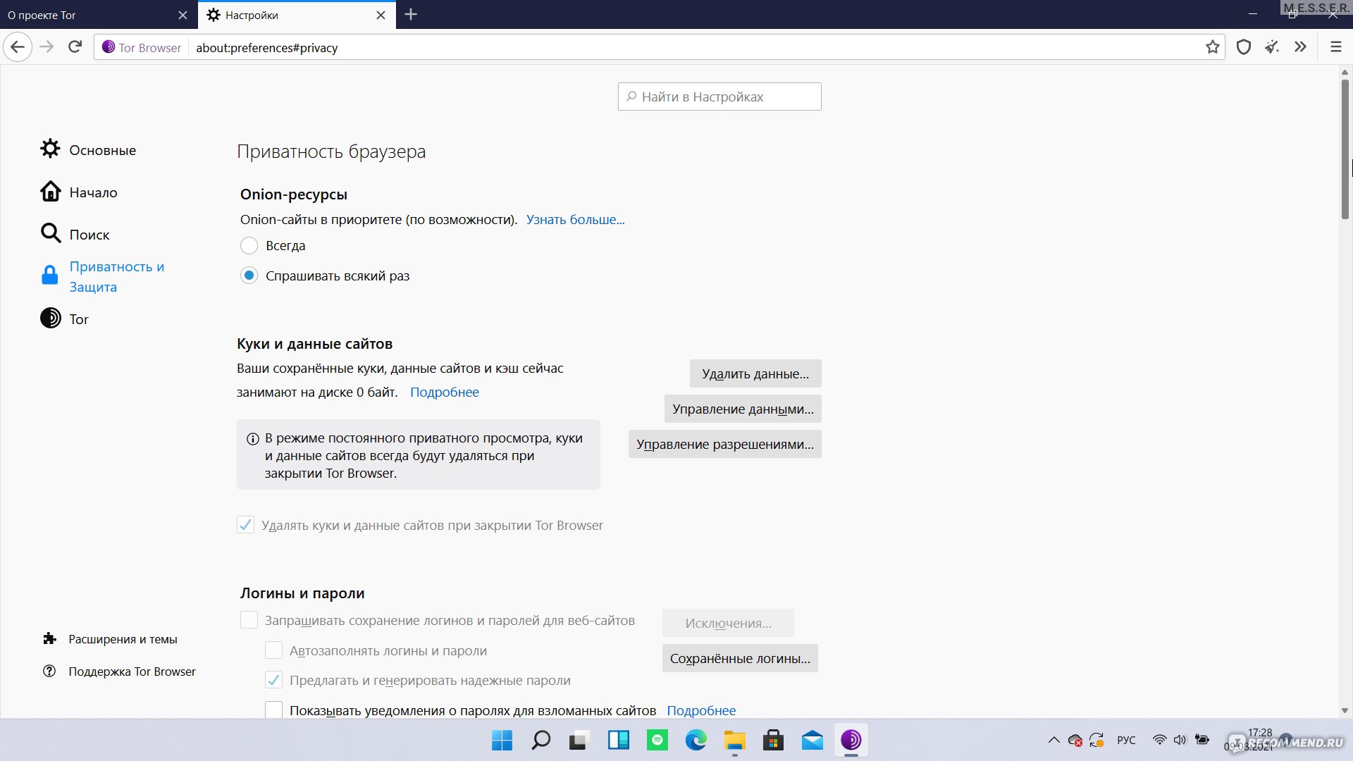This screenshot has width=1353, height=761.
Task: Click Управление разрешениями button
Action: point(725,443)
